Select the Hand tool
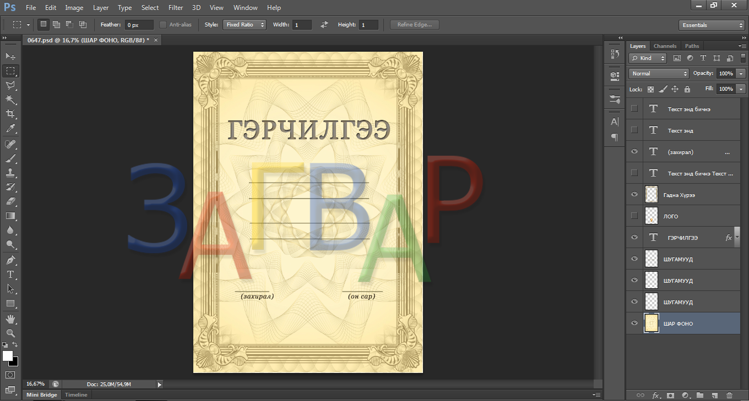Image resolution: width=749 pixels, height=401 pixels. point(10,318)
